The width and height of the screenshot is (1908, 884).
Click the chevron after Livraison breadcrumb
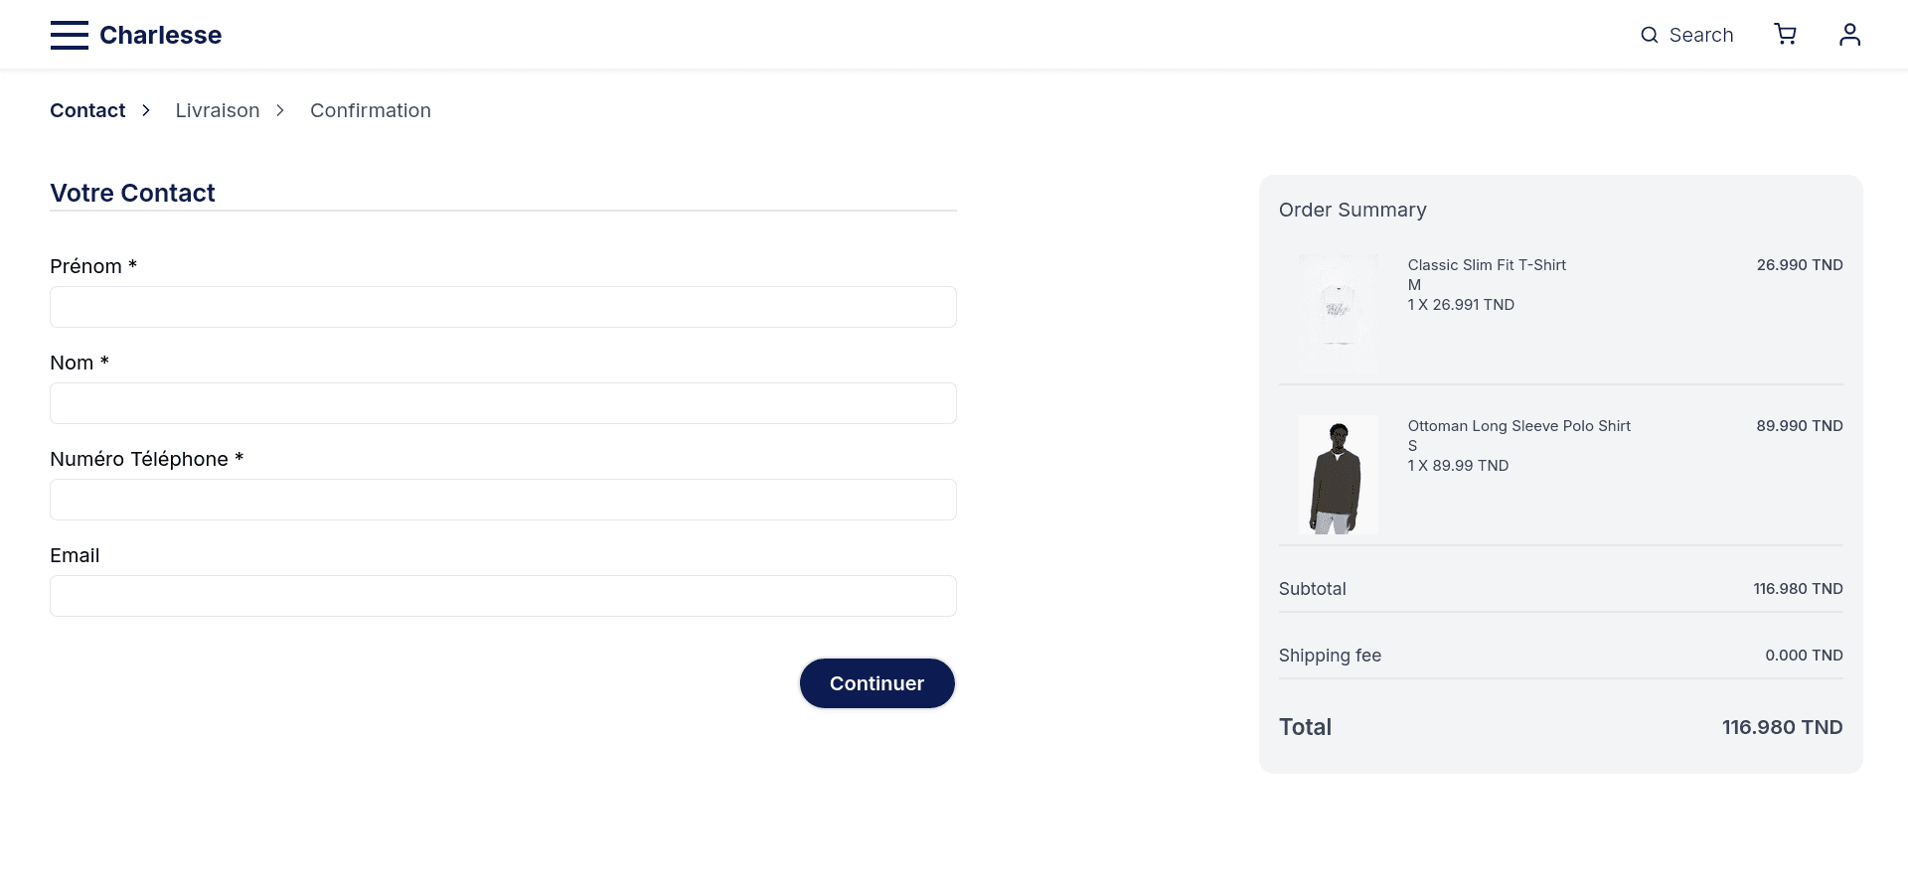[x=280, y=110]
